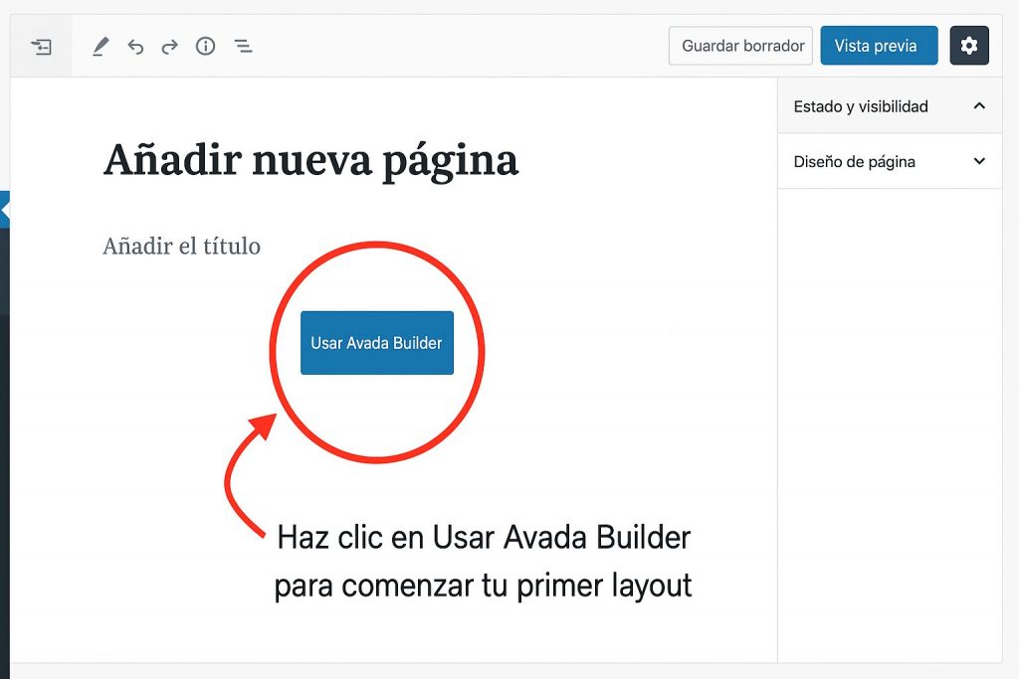Toggle the settings sidebar with the gear icon
This screenshot has height=679, width=1019.
click(x=969, y=45)
